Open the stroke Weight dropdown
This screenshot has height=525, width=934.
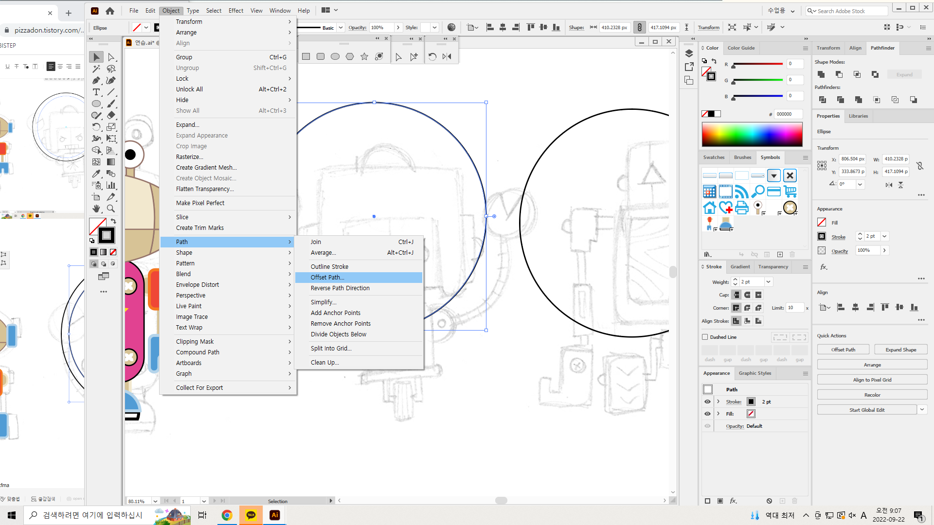769,282
